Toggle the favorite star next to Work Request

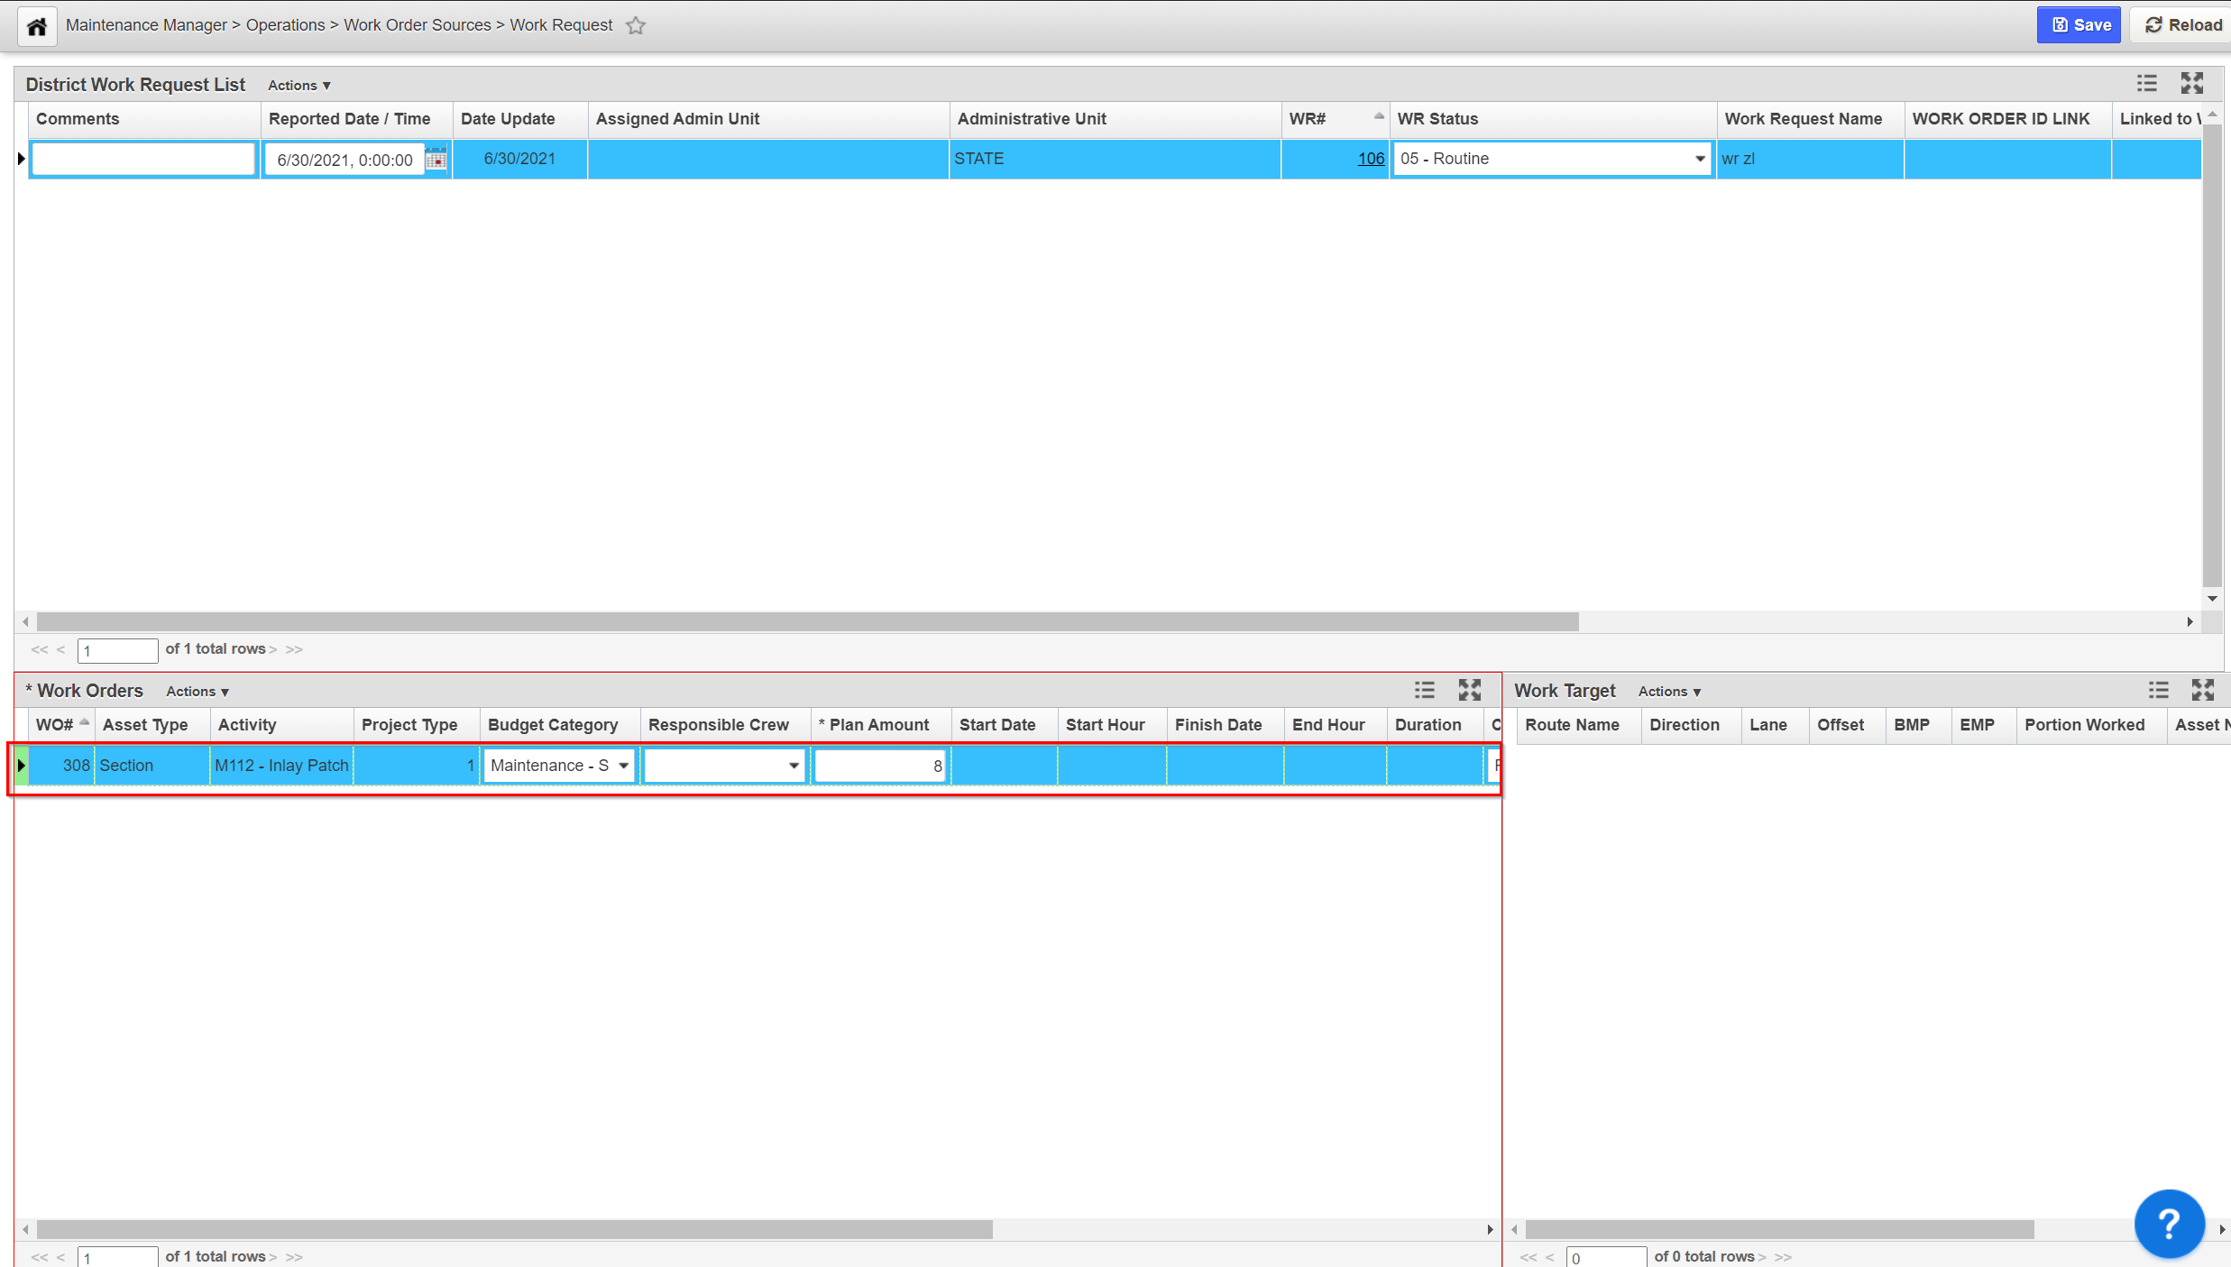[x=636, y=26]
